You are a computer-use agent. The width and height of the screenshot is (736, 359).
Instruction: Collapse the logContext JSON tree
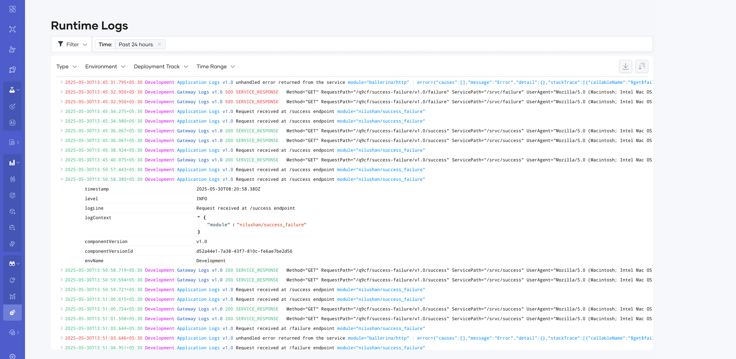click(x=199, y=217)
